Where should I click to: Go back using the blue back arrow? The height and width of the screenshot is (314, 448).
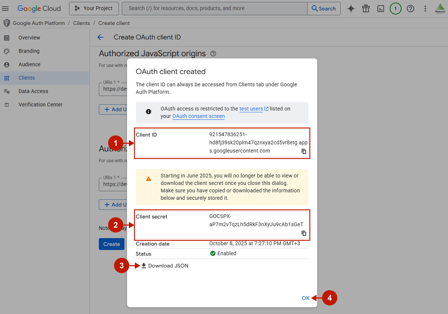pyautogui.click(x=101, y=37)
